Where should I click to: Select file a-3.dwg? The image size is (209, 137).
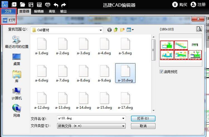pyautogui.click(x=84, y=46)
